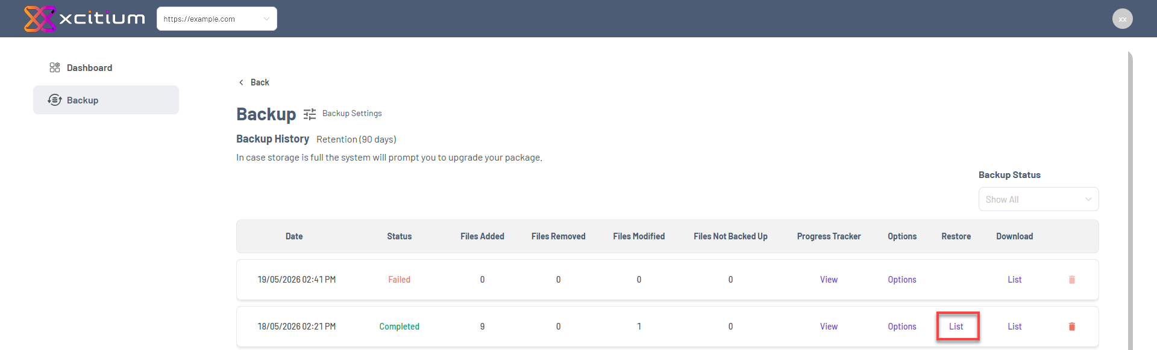View progress for the 18/05/2026 backup

point(829,327)
